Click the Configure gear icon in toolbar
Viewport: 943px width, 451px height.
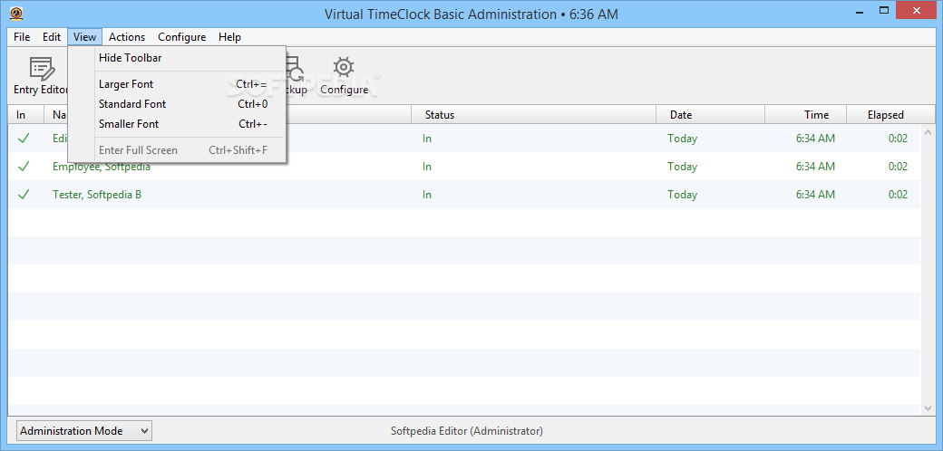(344, 67)
